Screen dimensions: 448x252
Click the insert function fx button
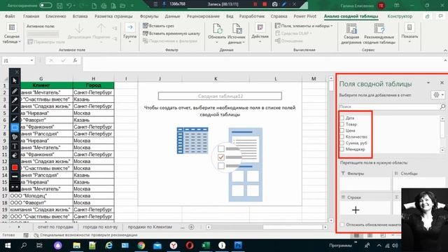[x=75, y=61]
